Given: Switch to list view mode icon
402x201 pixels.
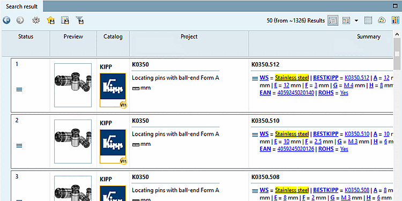Looking at the screenshot, I should 333,20.
